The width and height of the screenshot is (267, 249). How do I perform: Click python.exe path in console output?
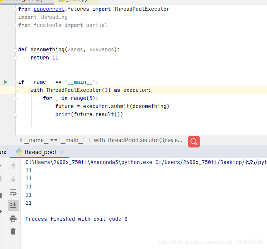click(x=89, y=162)
